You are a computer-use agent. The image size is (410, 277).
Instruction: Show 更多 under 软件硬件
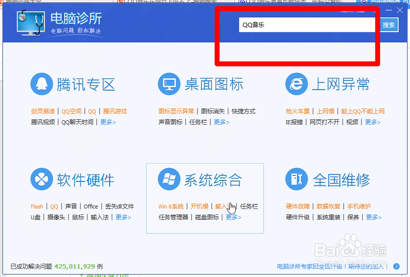(x=123, y=217)
